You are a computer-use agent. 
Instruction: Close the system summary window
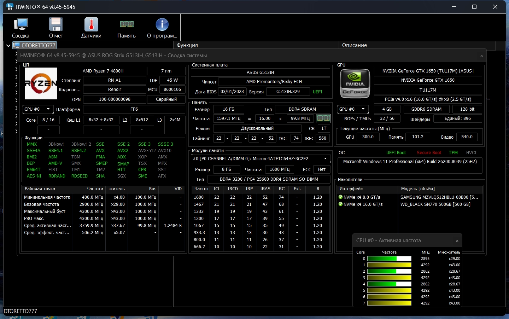coord(481,56)
